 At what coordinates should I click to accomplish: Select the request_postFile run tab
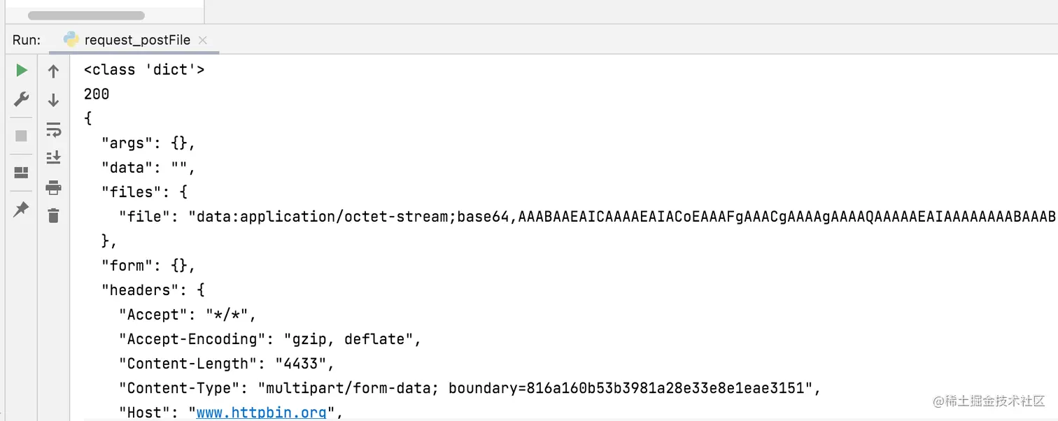pyautogui.click(x=137, y=40)
